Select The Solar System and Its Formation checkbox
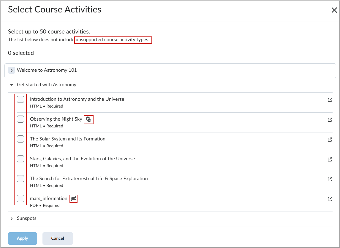 pos(20,139)
